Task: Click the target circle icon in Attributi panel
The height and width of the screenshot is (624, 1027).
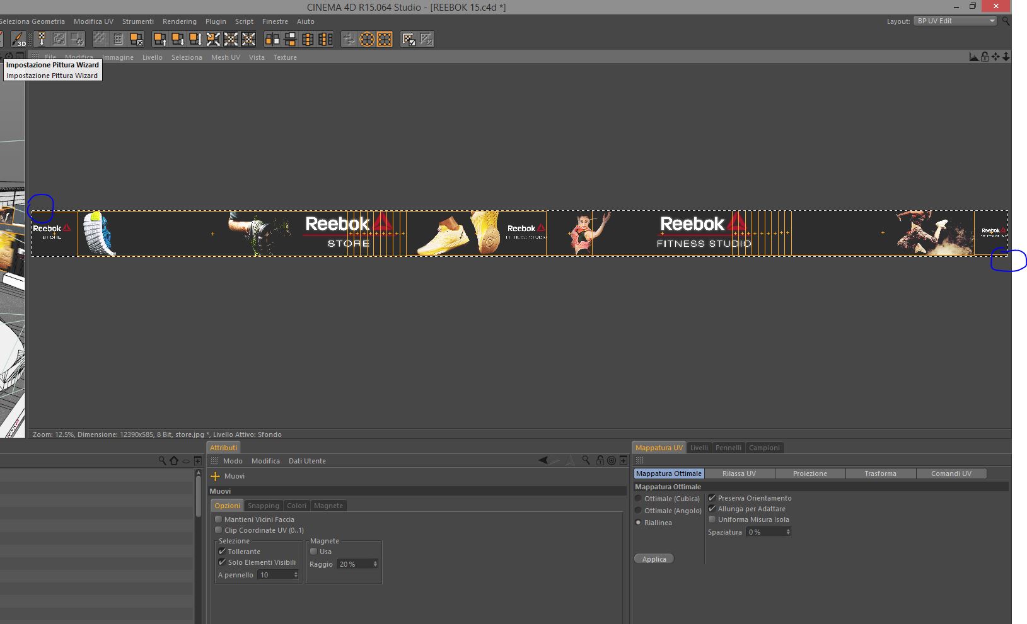Action: point(611,460)
